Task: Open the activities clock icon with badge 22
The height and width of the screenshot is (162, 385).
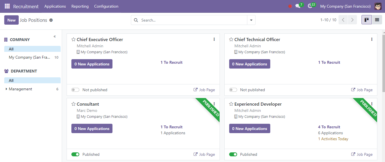Action: 310,6
